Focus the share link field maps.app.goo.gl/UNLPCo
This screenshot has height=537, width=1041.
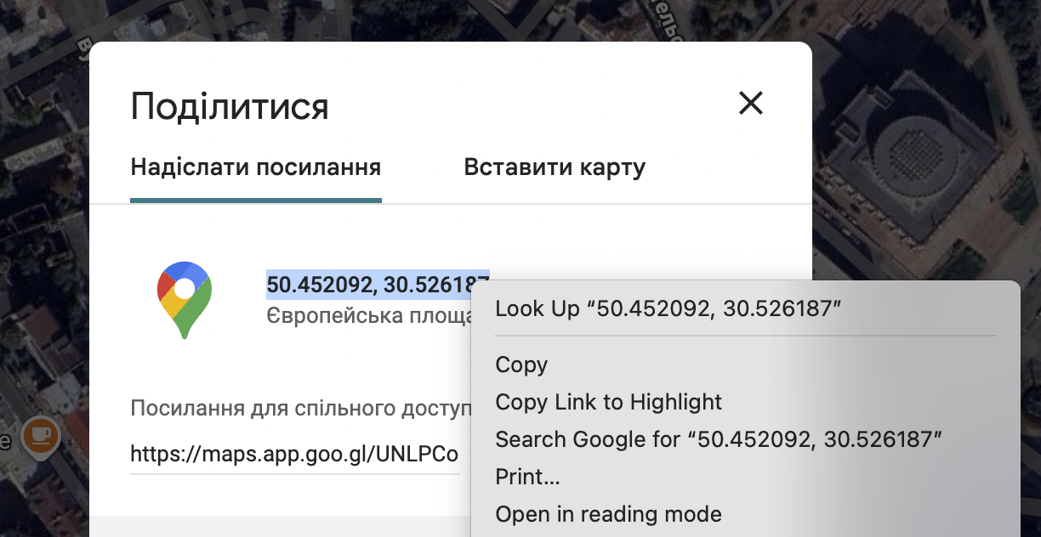pos(294,454)
